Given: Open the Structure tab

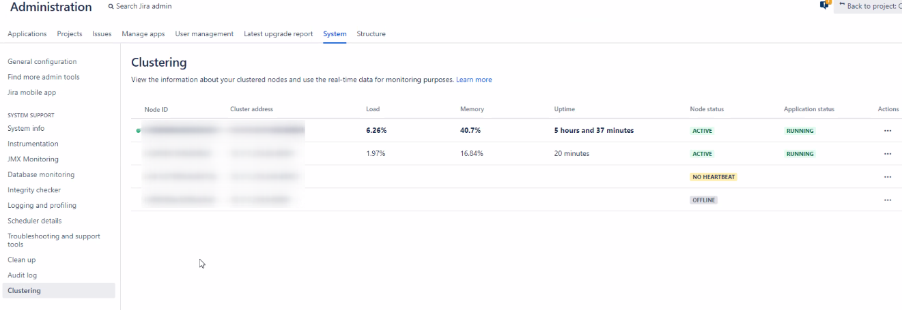Looking at the screenshot, I should click(371, 34).
